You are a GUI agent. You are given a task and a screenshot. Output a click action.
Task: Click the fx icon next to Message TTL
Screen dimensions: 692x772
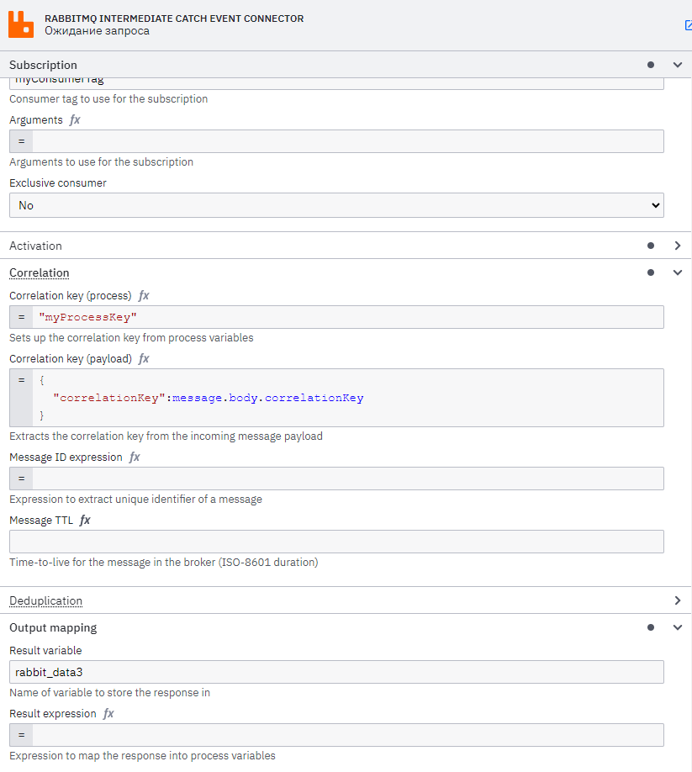[x=83, y=520]
